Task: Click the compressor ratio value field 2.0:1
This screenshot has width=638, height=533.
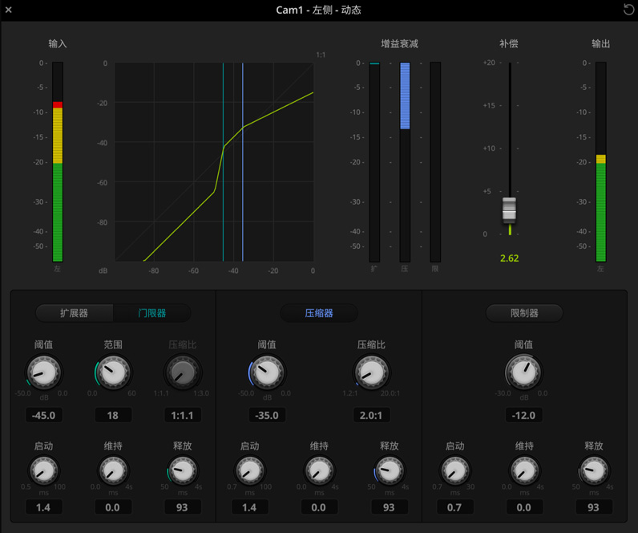Action: coord(371,415)
